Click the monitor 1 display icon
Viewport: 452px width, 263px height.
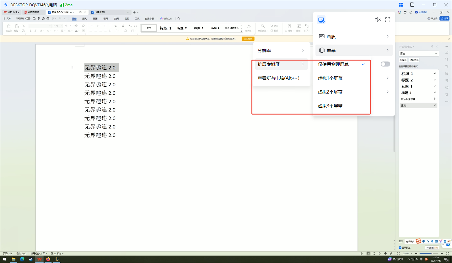[x=321, y=20]
